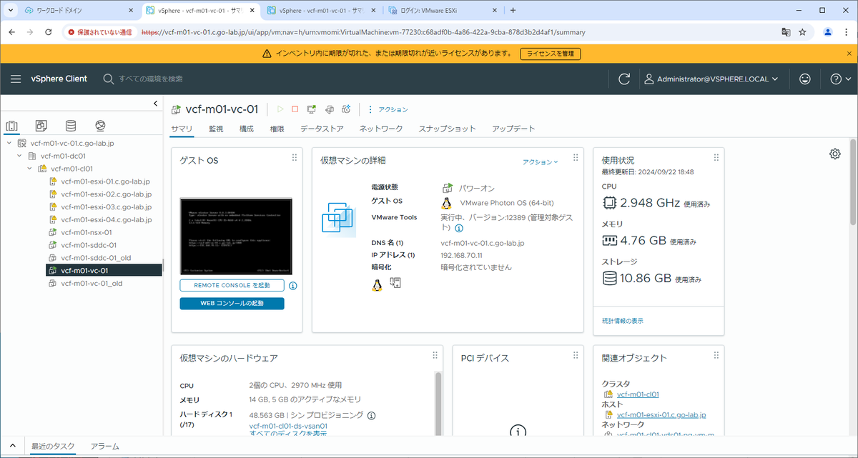Click drag handle on PCI デバイス card
Screen dimensions: 858x458
tap(576, 356)
